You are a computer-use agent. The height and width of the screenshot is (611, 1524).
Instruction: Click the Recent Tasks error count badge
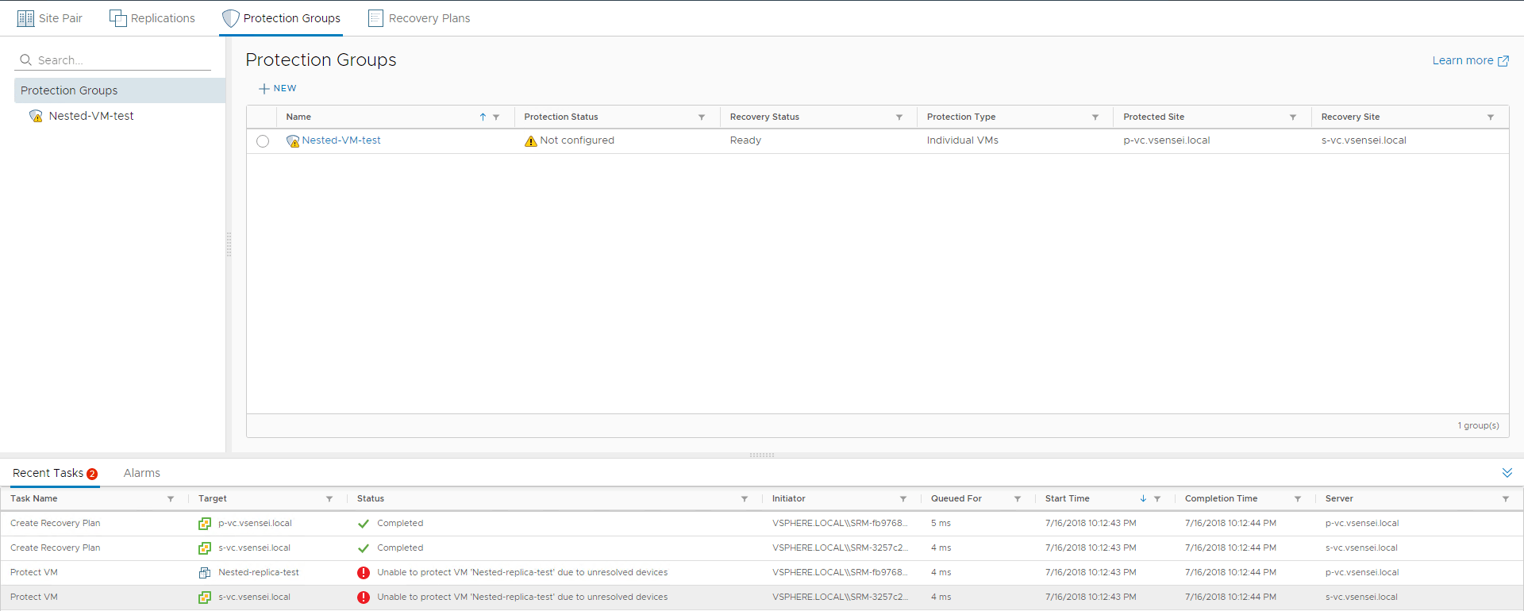point(92,475)
